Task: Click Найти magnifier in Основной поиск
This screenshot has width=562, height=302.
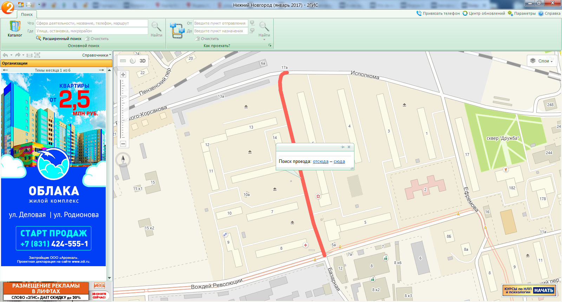Action: 156,29
